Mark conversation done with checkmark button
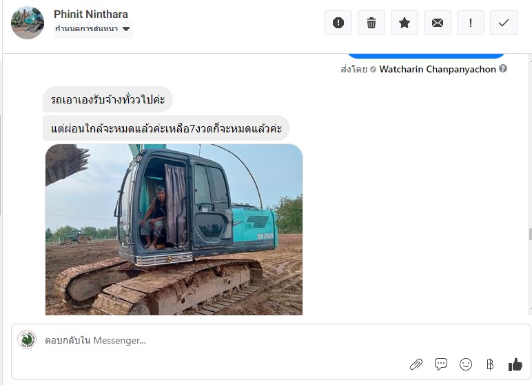This screenshot has height=385, width=532. pos(504,23)
